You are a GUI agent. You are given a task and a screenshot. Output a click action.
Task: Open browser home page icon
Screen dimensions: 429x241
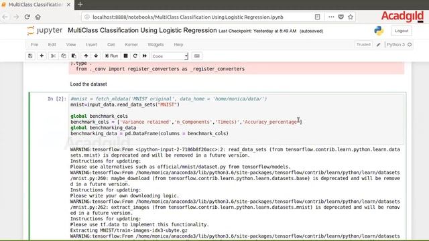(x=38, y=17)
